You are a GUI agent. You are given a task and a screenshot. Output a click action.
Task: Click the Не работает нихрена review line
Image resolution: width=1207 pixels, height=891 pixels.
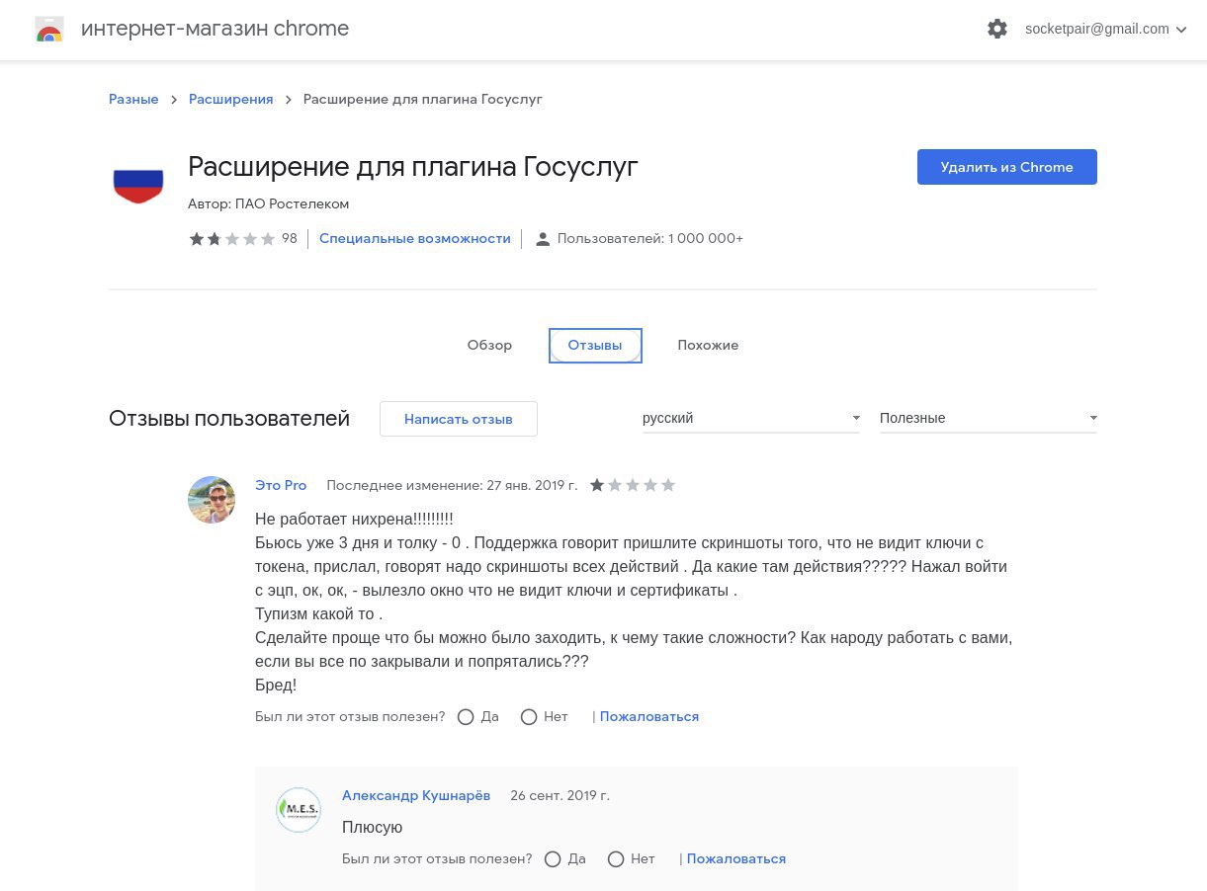(354, 520)
